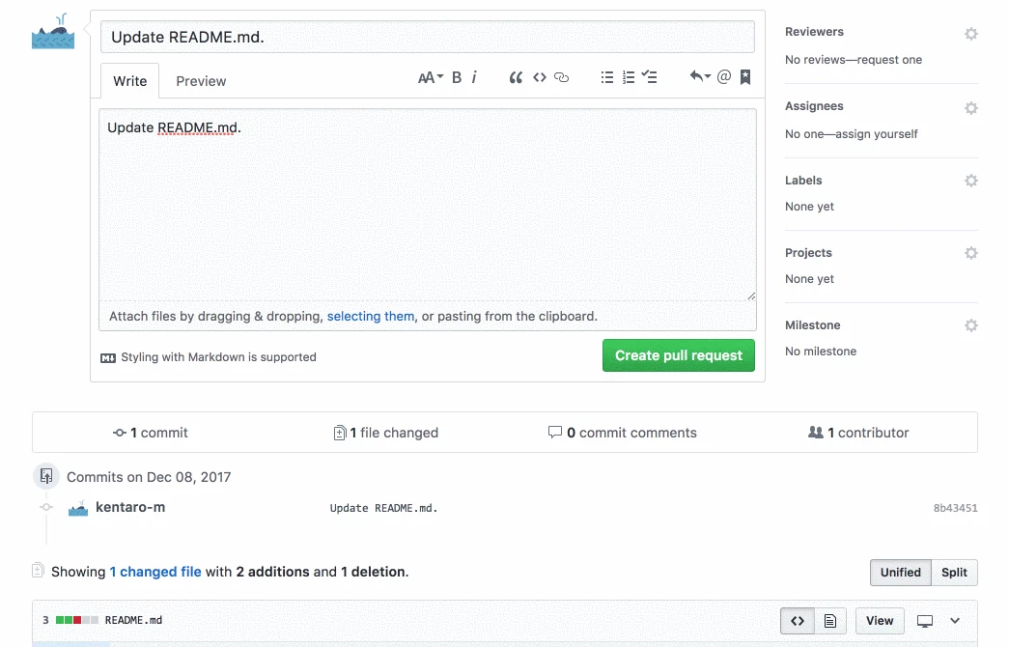
Task: Click the commits date repo-push icon
Action: 46,476
